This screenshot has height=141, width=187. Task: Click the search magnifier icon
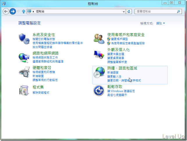point(178,11)
